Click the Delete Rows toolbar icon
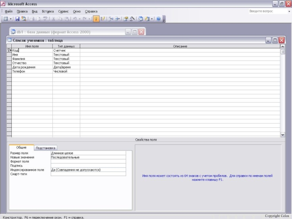This screenshot has width=292, height=219. click(x=117, y=19)
